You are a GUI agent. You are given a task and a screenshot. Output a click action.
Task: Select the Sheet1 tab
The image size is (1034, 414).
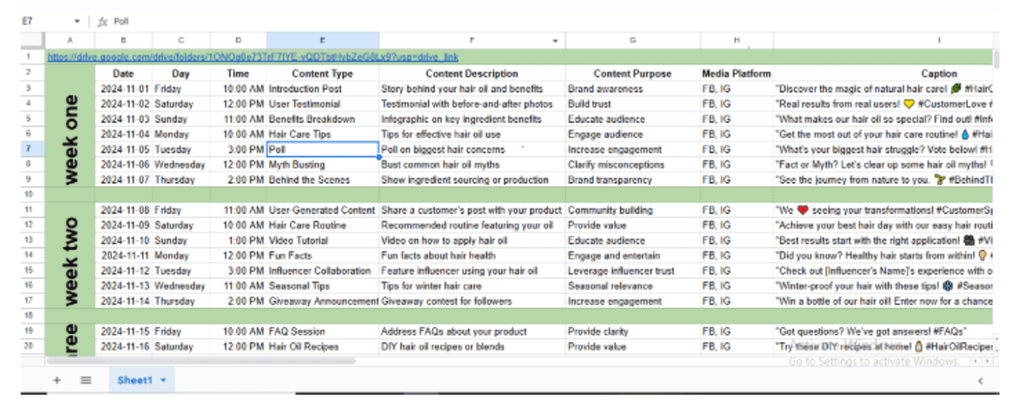click(x=135, y=380)
